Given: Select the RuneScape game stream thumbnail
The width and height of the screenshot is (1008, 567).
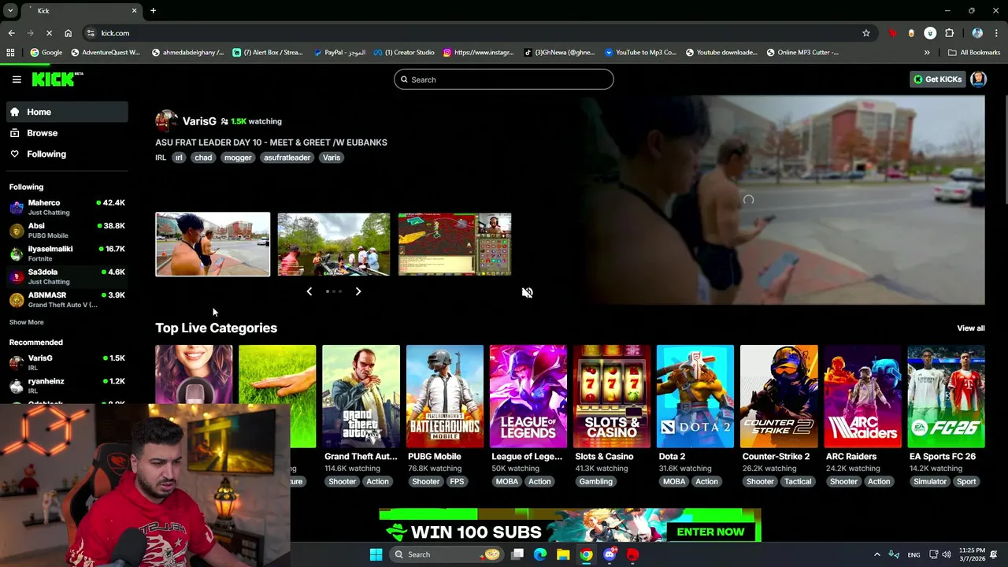Looking at the screenshot, I should 454,244.
